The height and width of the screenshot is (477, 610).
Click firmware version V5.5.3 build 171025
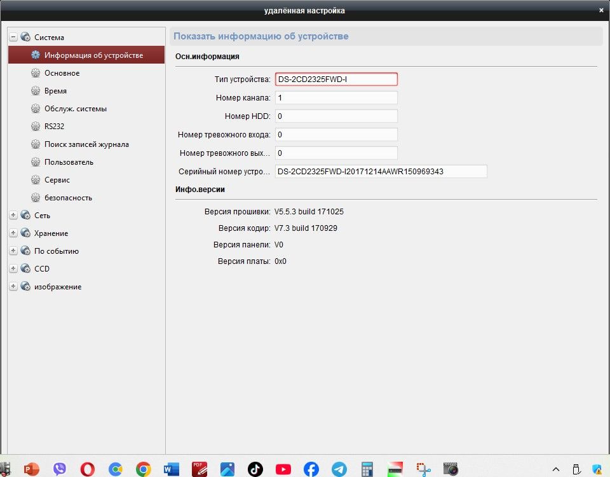309,211
